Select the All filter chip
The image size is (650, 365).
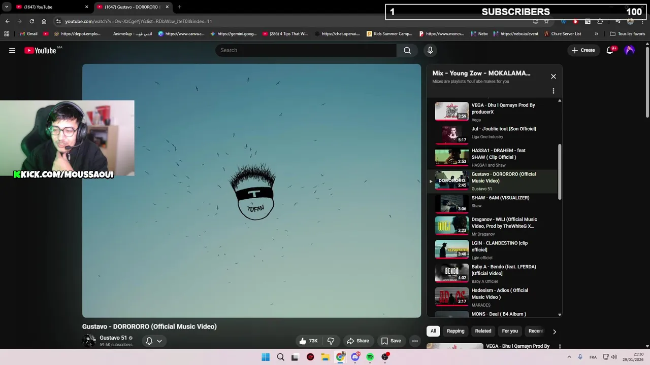[x=433, y=331]
